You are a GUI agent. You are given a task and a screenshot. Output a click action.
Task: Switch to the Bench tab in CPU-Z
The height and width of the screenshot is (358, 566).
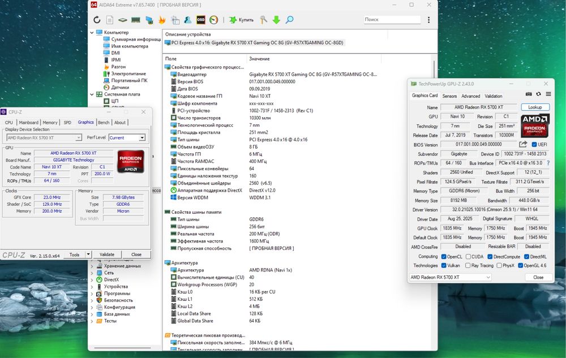click(104, 123)
